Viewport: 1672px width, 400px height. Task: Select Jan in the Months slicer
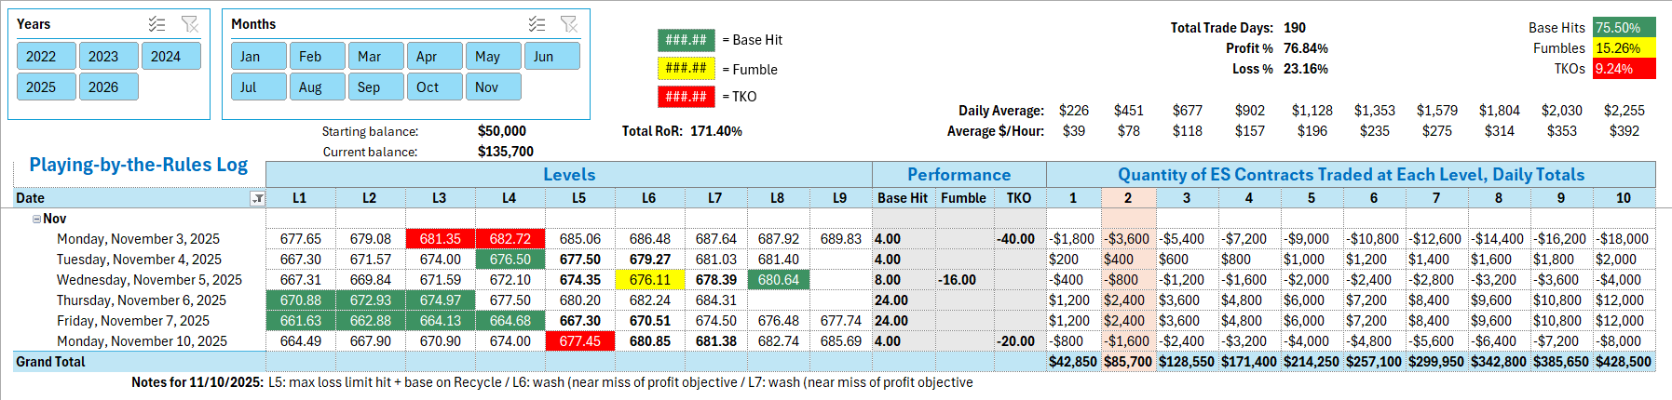click(x=258, y=56)
